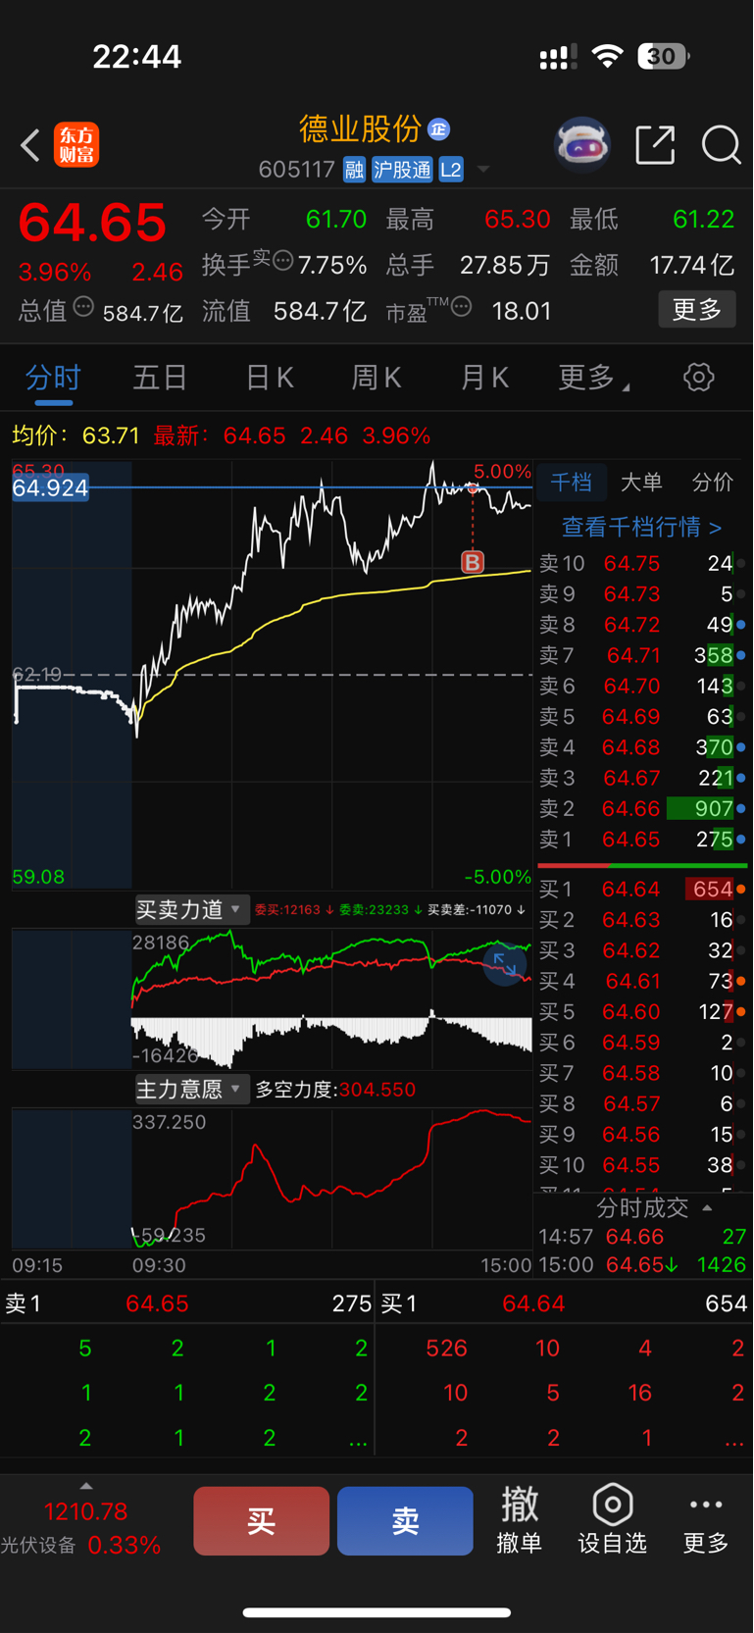754x1633 pixels.
Task: Tap the 卖5 row at 64.69
Action: (642, 717)
